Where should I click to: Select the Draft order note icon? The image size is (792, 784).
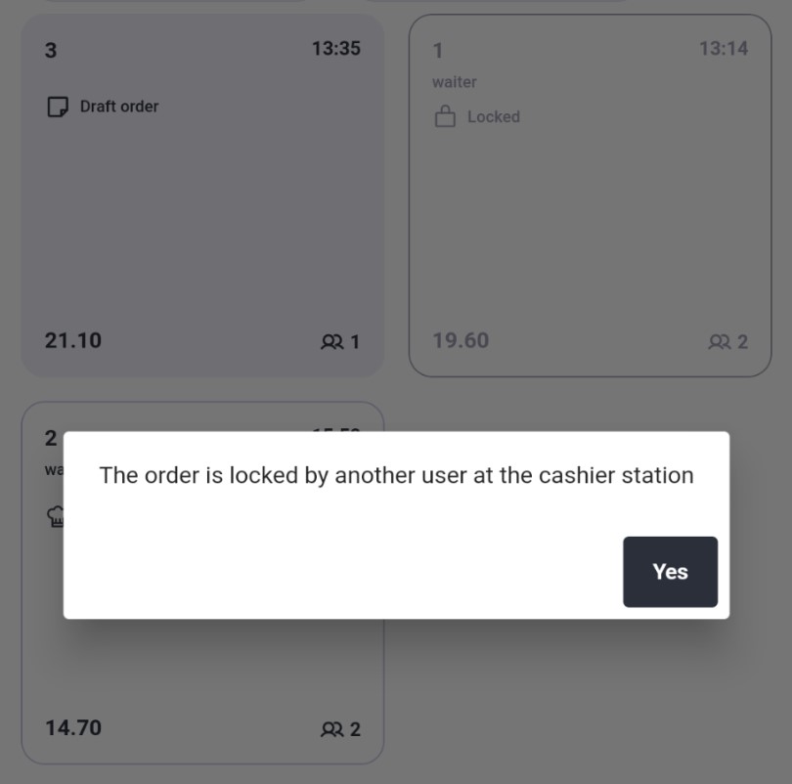(58, 107)
